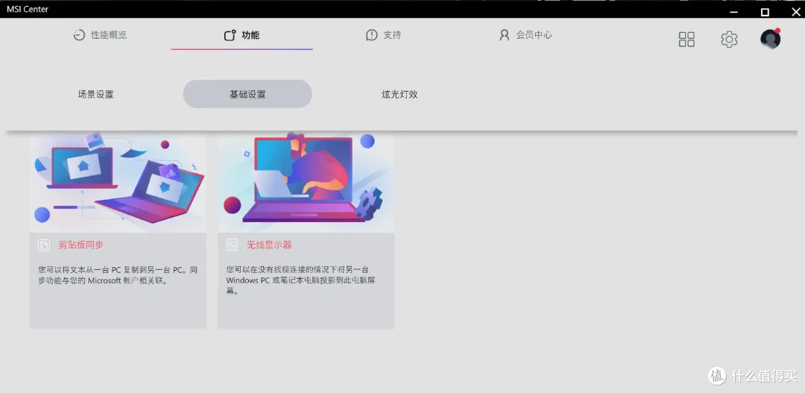Viewport: 805px width, 393px height.
Task: Open the settings gear icon
Action: 729,40
